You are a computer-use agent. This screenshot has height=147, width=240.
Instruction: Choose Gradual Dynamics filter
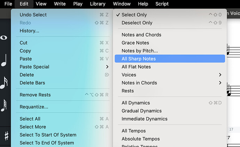click(x=142, y=111)
